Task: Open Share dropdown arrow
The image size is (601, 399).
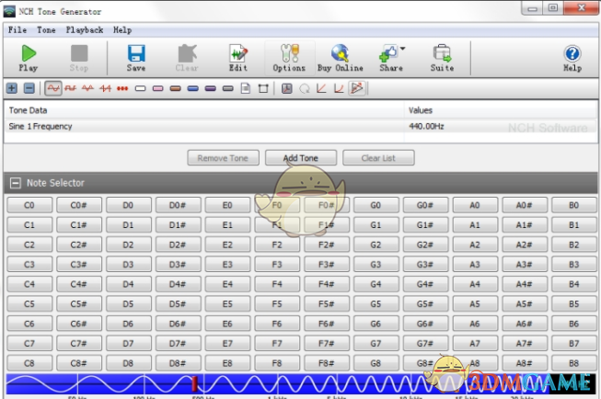Action: (402, 49)
